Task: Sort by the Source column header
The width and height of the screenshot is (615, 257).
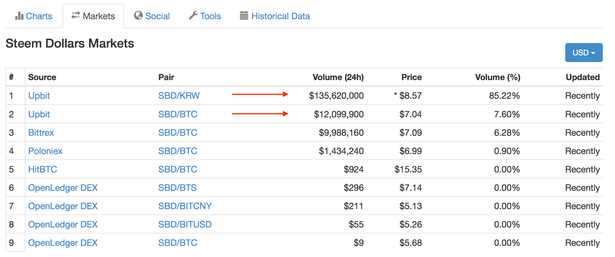Action: [42, 77]
